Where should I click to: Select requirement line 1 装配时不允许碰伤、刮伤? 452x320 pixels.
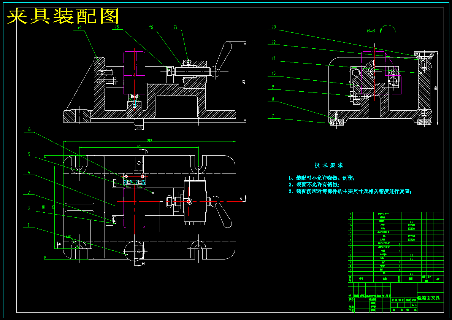click(x=322, y=178)
